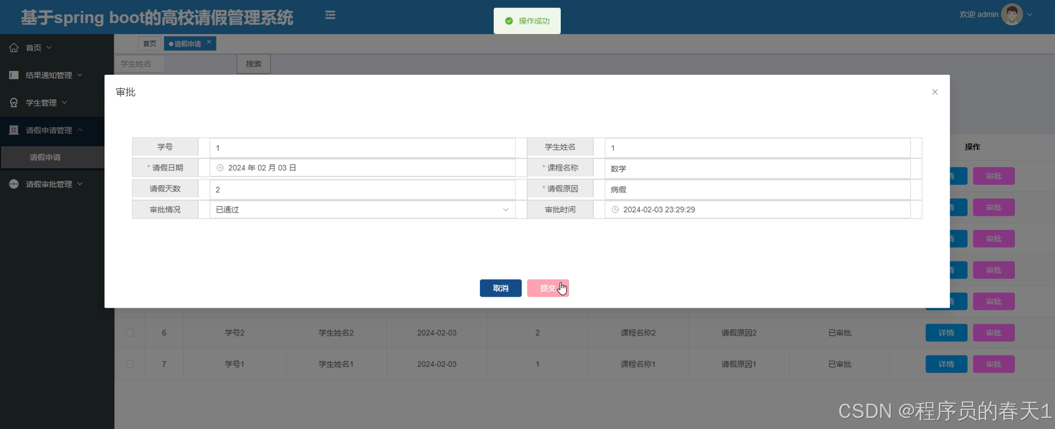This screenshot has height=429, width=1055.
Task: Click the 请假申请管理 sidebar icon
Action: 14,130
